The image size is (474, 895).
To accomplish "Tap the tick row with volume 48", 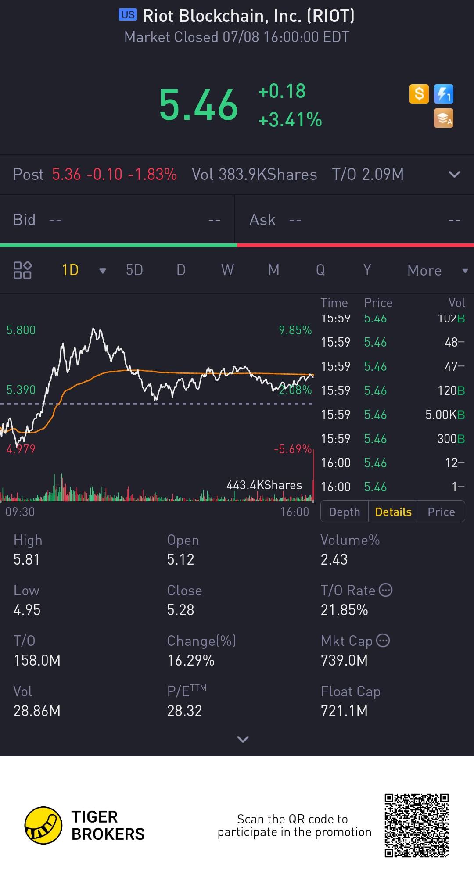I will (x=393, y=342).
